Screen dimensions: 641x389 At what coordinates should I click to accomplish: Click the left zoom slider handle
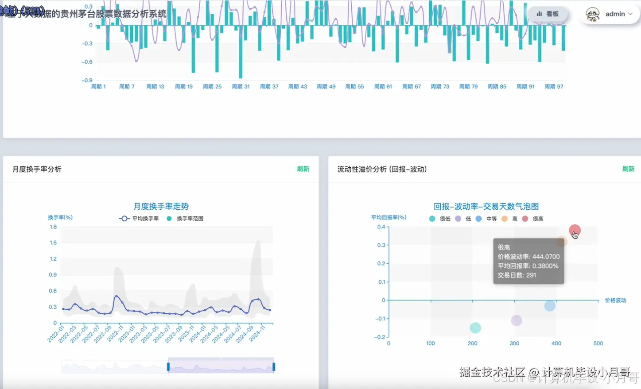(x=168, y=366)
